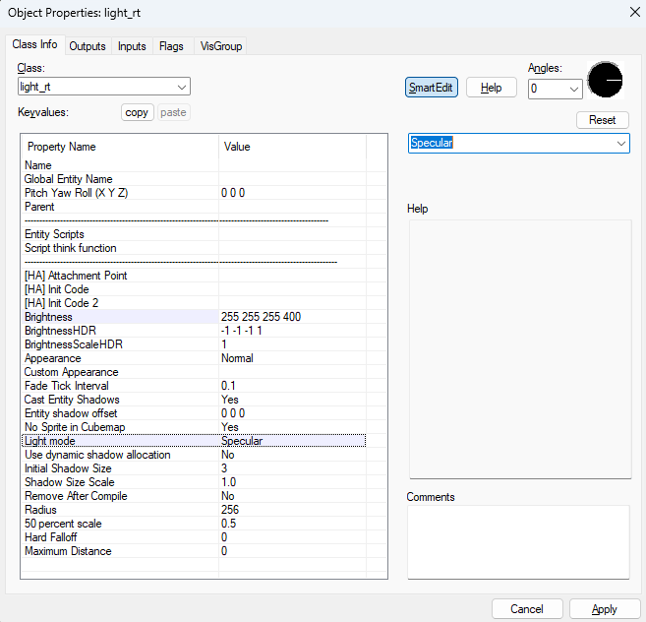Switch to the Inputs tab

pyautogui.click(x=132, y=46)
